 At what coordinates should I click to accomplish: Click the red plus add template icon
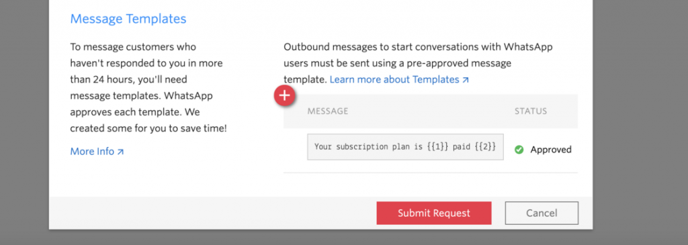(285, 95)
